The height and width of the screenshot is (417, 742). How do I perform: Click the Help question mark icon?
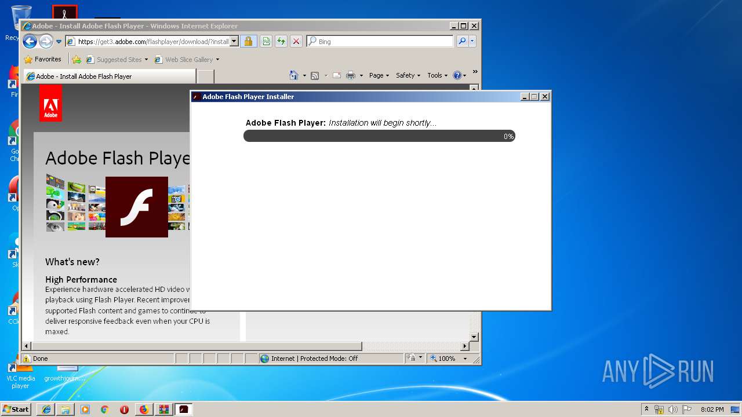(457, 75)
